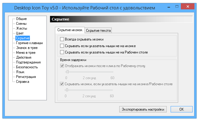The image size is (202, 123).
Task: Confirm with the OK button
Action: [x=181, y=109]
